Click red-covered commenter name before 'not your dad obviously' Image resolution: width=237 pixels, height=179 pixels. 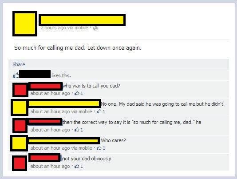44,158
